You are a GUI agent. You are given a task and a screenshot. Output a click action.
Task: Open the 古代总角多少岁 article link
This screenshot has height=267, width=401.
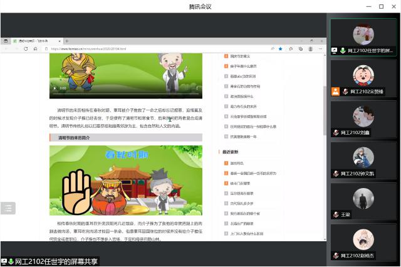(x=242, y=203)
